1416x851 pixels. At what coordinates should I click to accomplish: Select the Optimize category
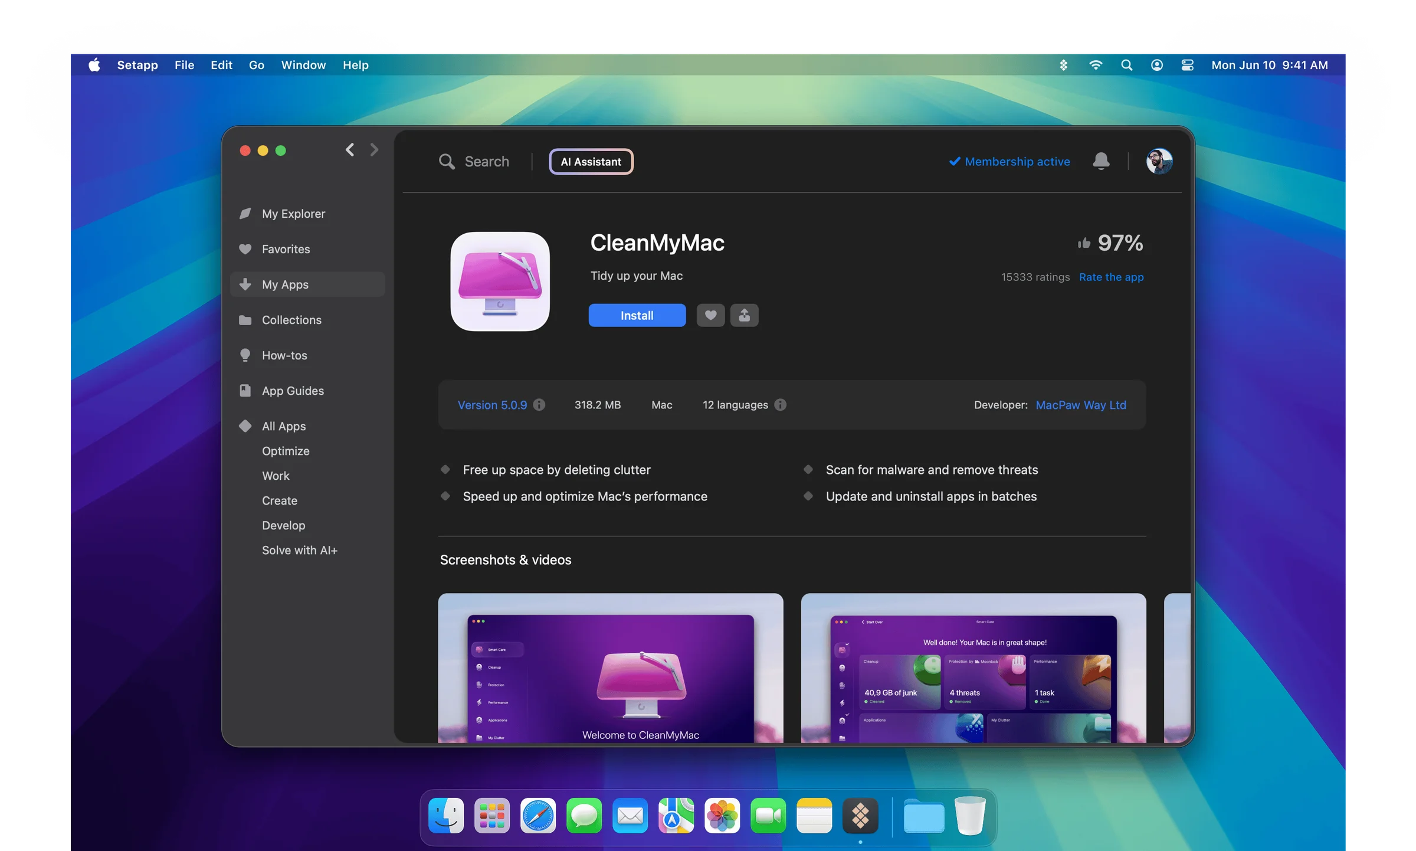pyautogui.click(x=286, y=451)
